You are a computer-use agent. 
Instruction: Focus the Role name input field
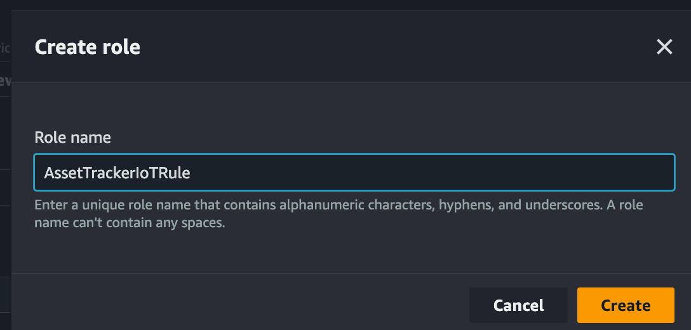click(354, 172)
